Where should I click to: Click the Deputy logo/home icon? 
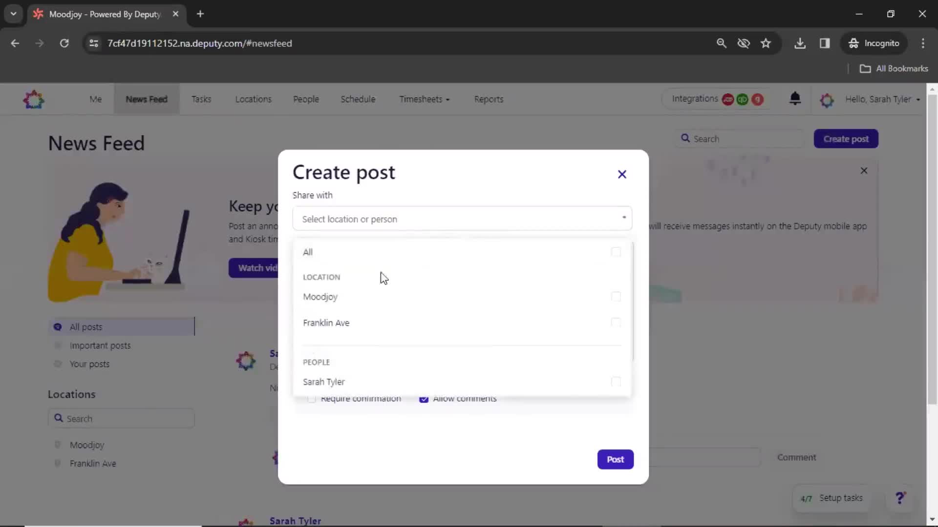pos(34,99)
